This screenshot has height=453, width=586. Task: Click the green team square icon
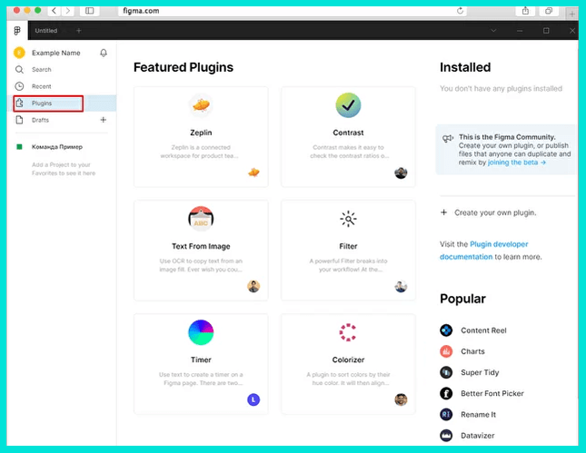pyautogui.click(x=19, y=147)
